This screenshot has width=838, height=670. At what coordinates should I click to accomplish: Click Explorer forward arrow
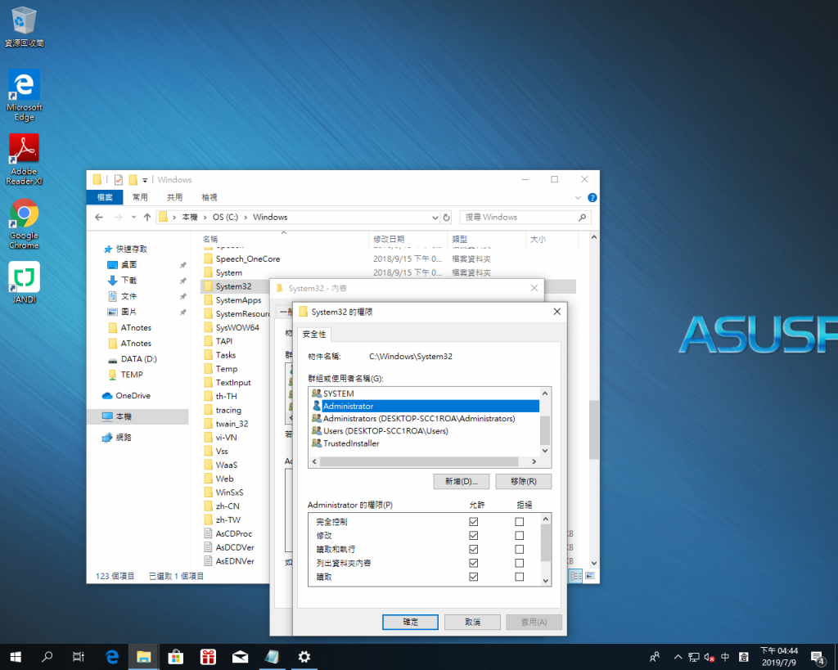[x=118, y=217]
